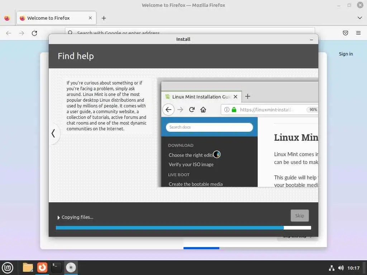Image resolution: width=367 pixels, height=275 pixels.
Task: Launch Terminal from the taskbar
Action: pyautogui.click(x=56, y=267)
